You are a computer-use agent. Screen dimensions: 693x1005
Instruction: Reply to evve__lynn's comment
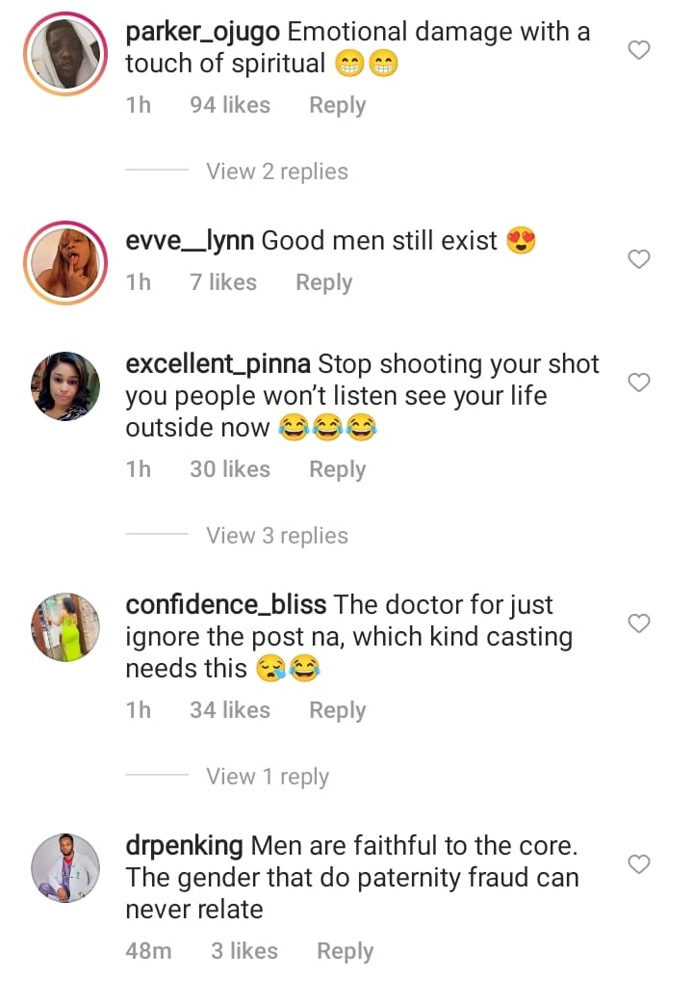coord(323,282)
